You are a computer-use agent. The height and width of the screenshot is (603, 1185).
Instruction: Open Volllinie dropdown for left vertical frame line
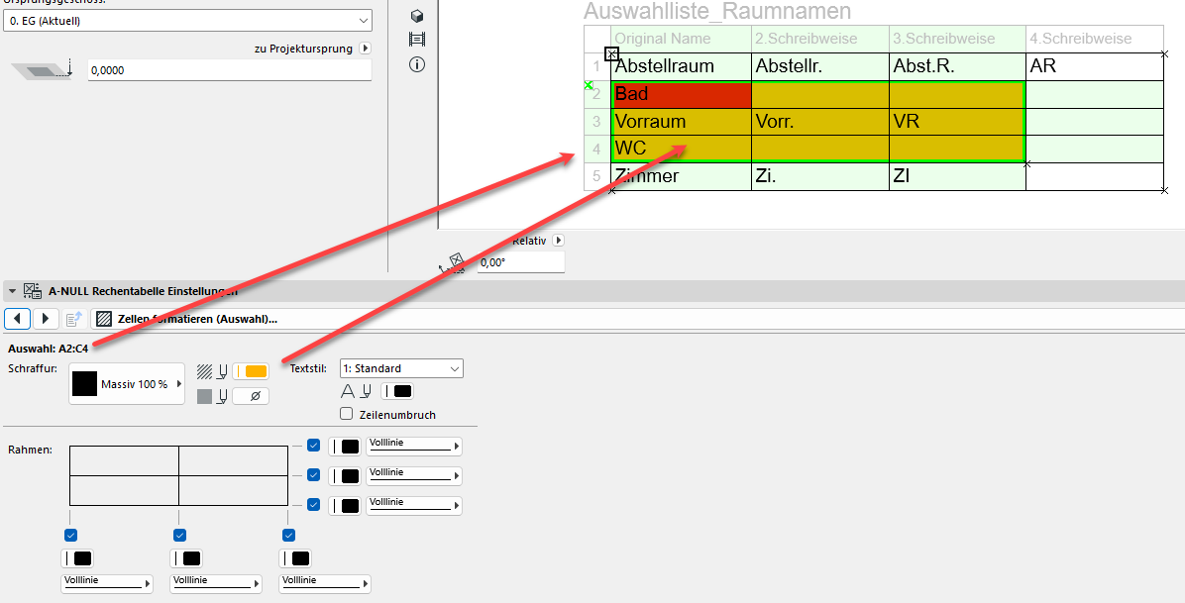click(107, 583)
